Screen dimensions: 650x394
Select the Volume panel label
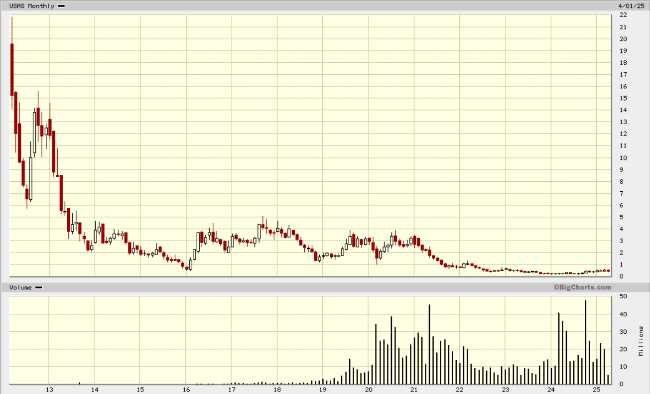tap(20, 288)
